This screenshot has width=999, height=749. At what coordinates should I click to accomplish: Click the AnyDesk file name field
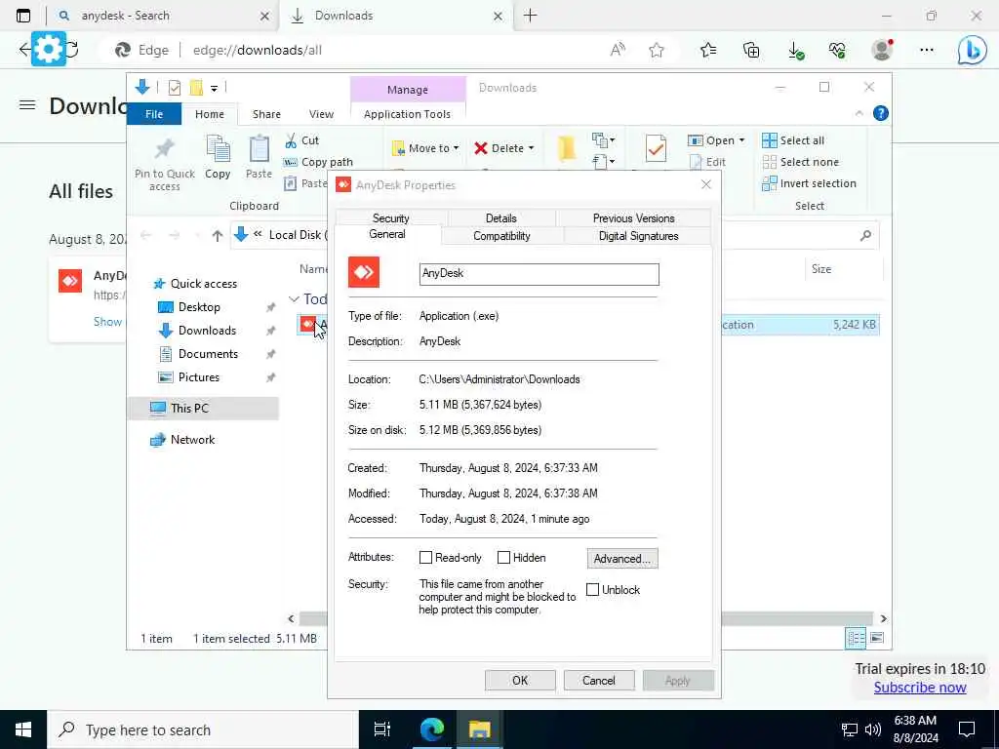coord(539,274)
